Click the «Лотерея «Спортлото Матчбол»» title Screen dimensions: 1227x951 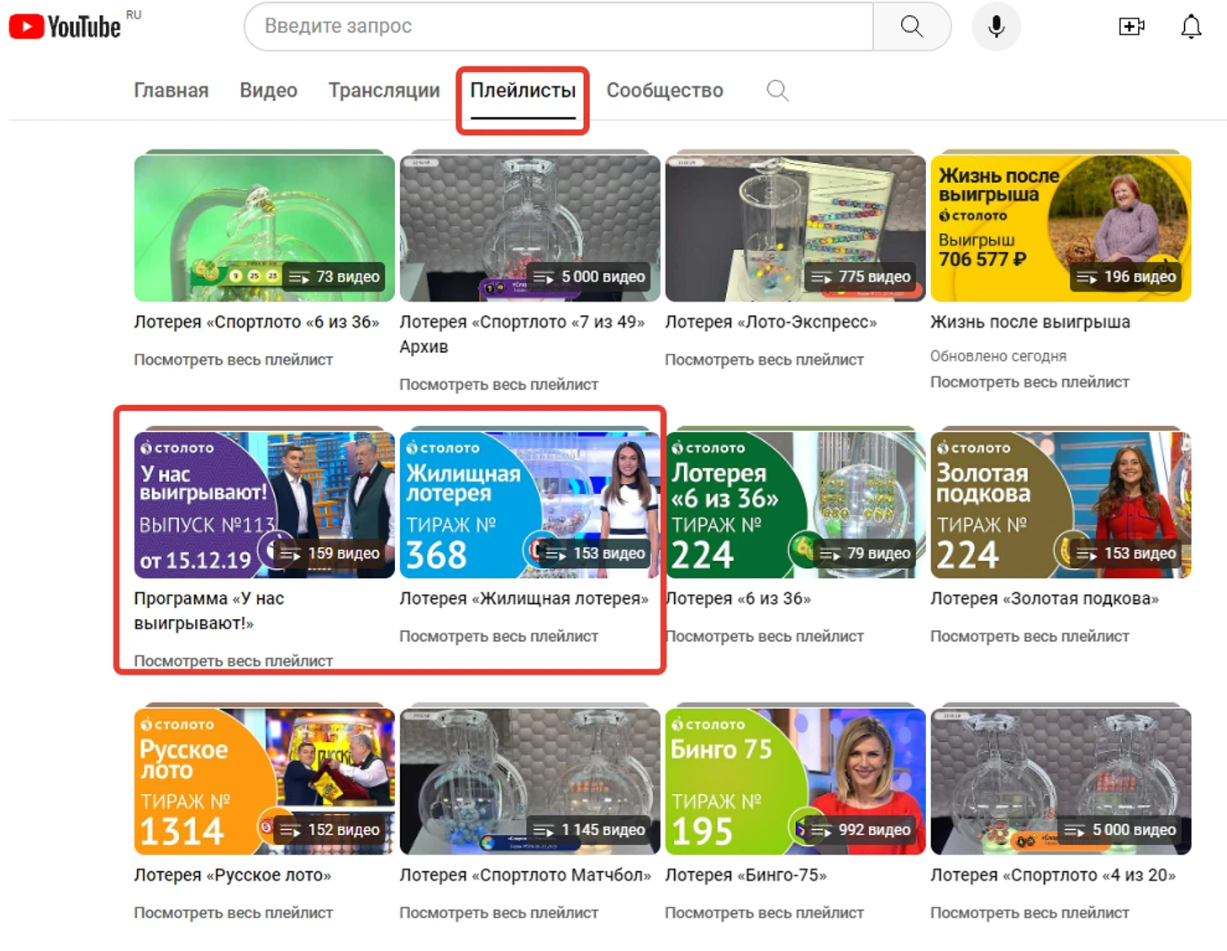(524, 875)
